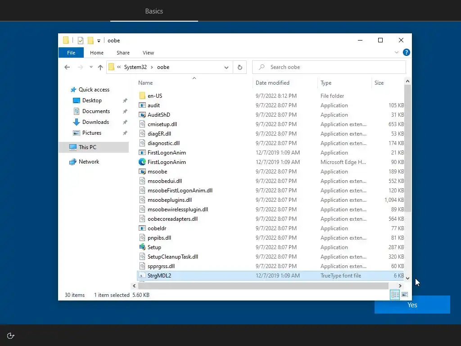Open Desktop in the navigation pane

click(92, 100)
